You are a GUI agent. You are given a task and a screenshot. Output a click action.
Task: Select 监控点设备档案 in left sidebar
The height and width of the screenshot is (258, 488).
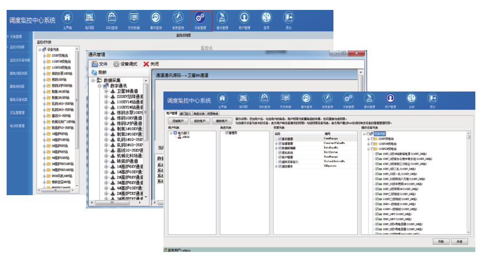point(19,60)
